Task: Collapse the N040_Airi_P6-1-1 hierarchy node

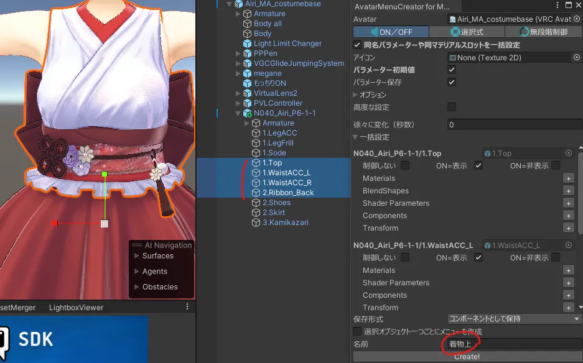Action: (x=238, y=113)
